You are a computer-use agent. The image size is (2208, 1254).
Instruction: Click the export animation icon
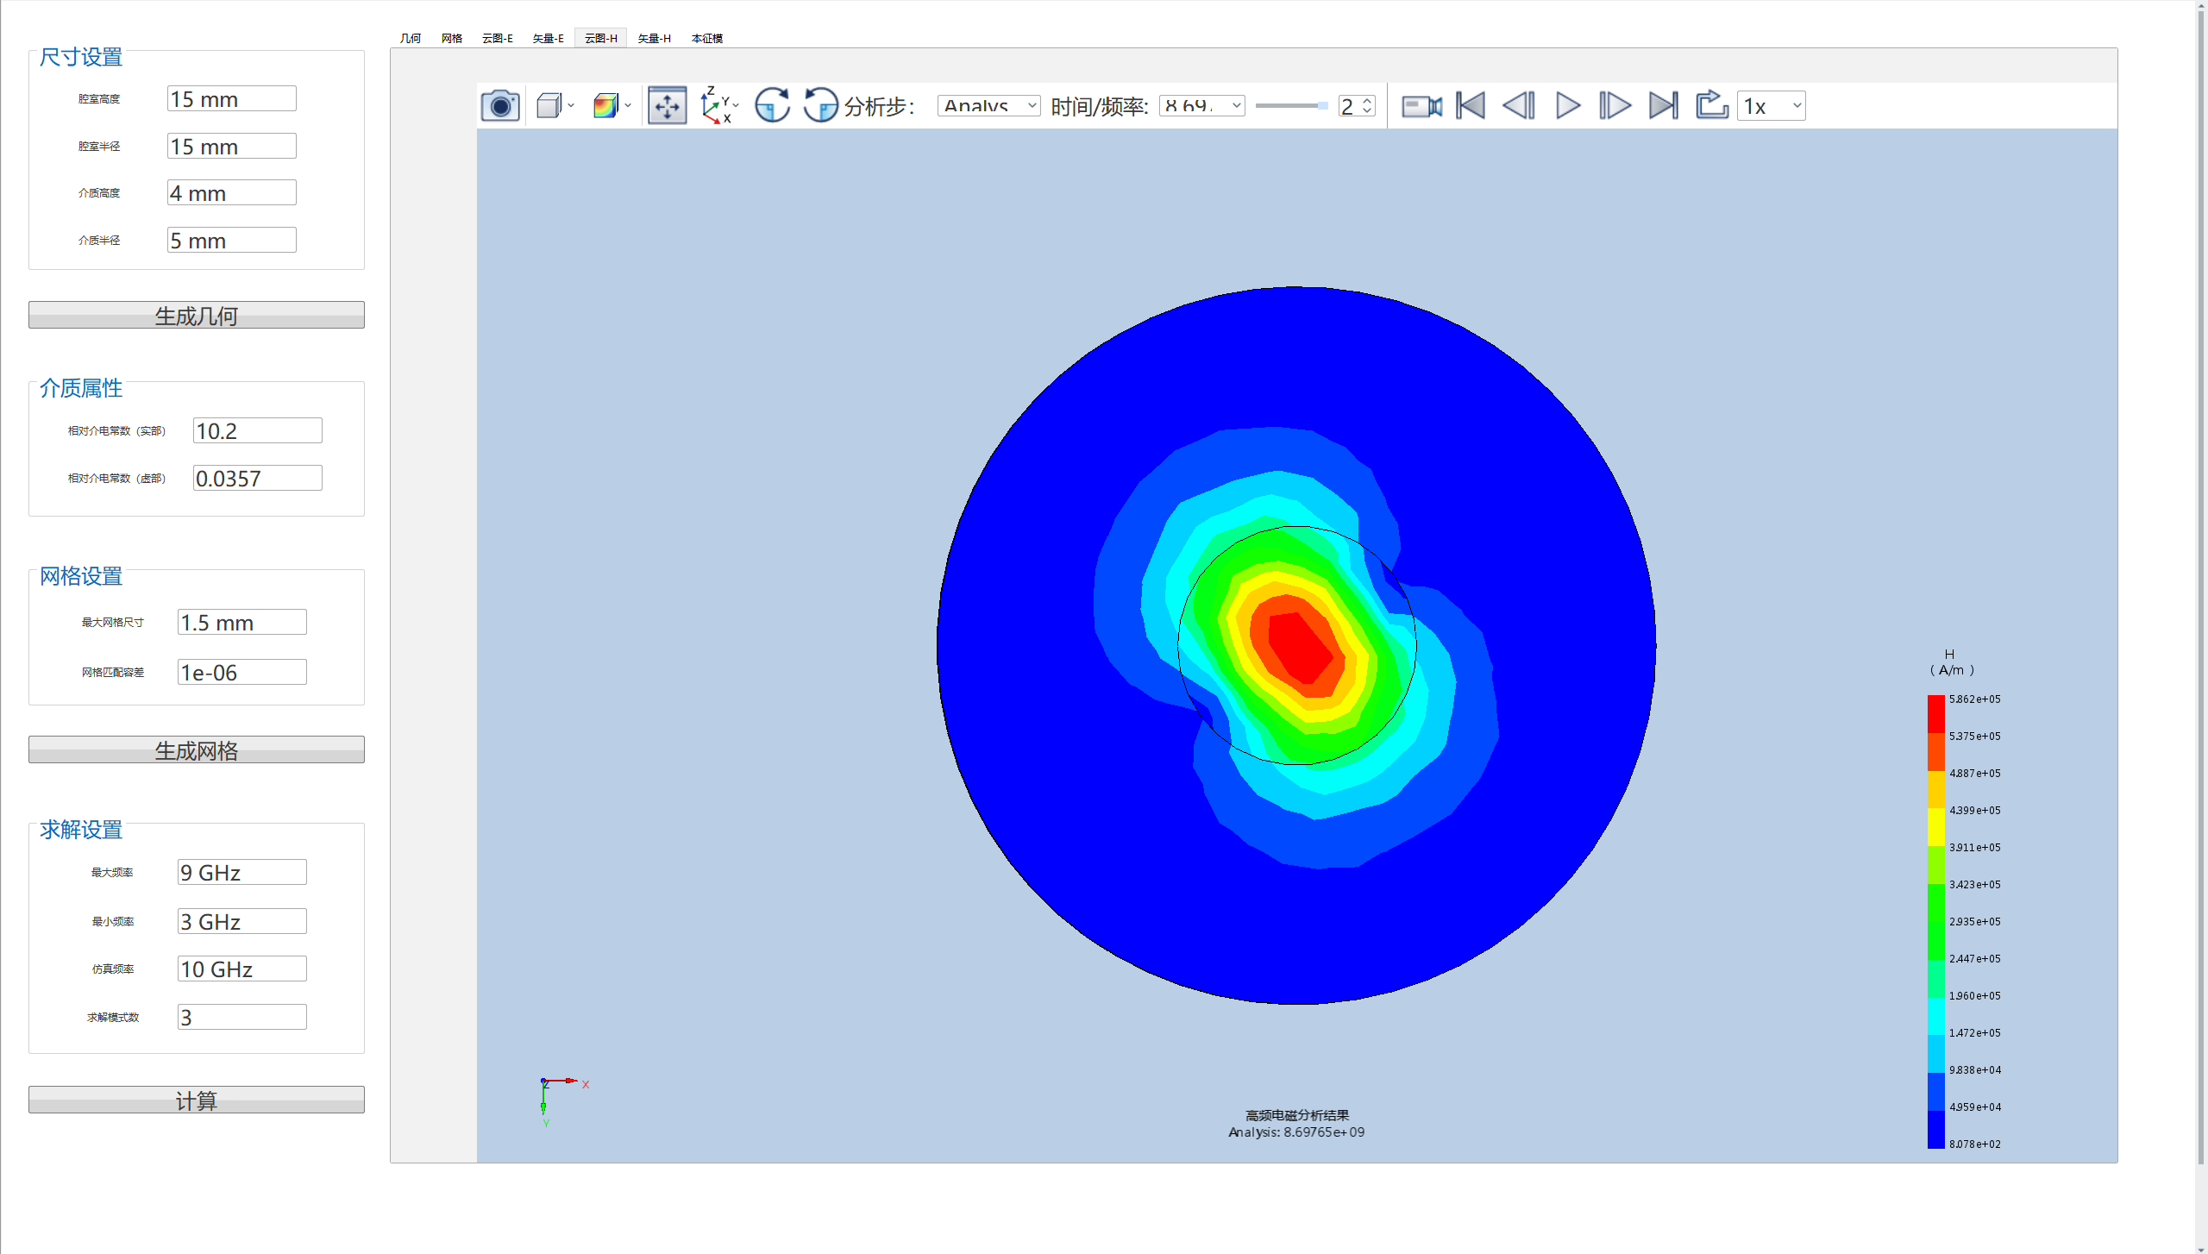click(1711, 105)
